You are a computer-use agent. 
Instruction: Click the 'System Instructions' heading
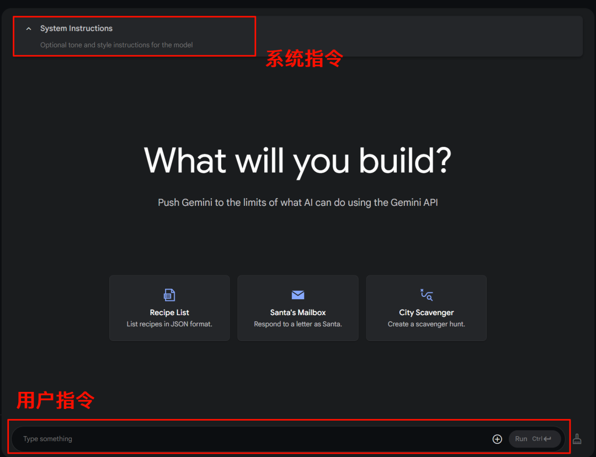click(76, 29)
